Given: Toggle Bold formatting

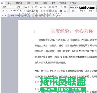Looking at the screenshot, I should [x=4, y=11].
